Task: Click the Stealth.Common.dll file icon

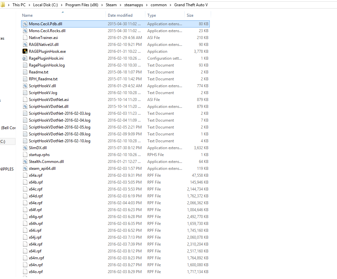Action: (x=25, y=161)
